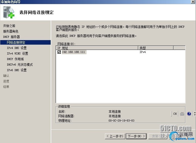Click the 本地连接 value beside 名称
This screenshot has height=143, width=196.
(x=115, y=111)
